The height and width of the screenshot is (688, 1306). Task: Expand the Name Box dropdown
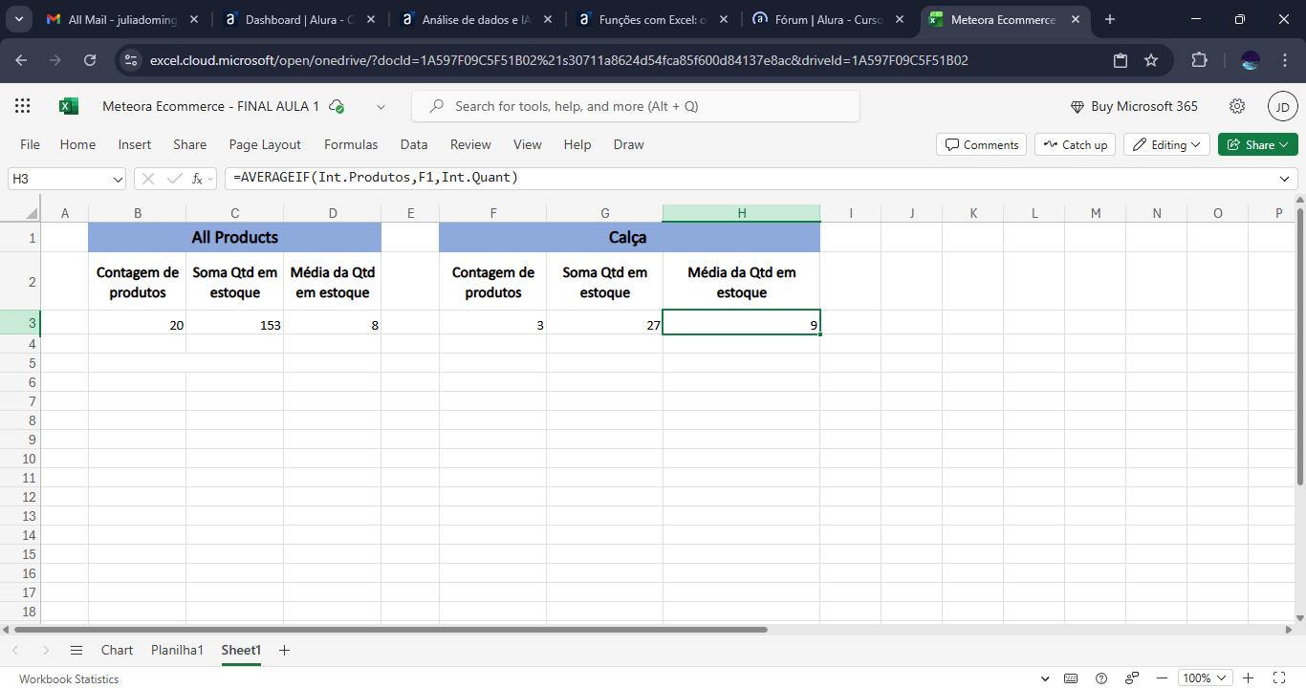pyautogui.click(x=118, y=179)
